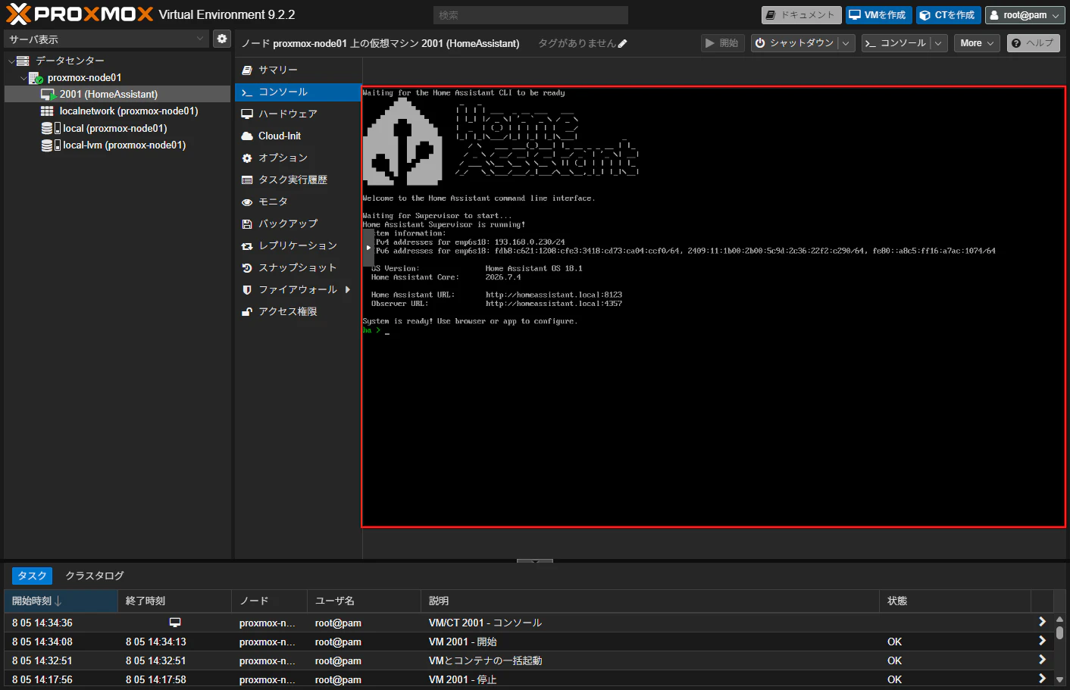The image size is (1070, 690).
Task: Click the ハードウェア monitor icon
Action: click(x=247, y=114)
